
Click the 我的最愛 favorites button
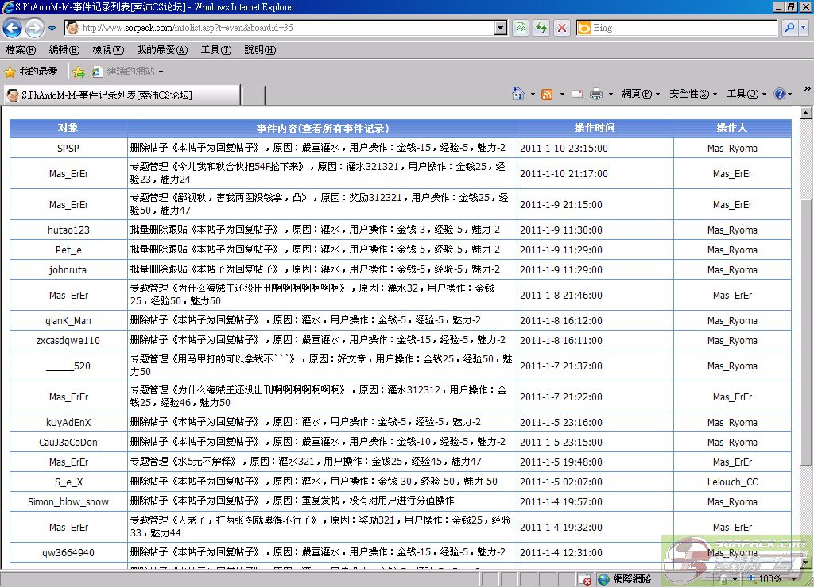pyautogui.click(x=31, y=72)
